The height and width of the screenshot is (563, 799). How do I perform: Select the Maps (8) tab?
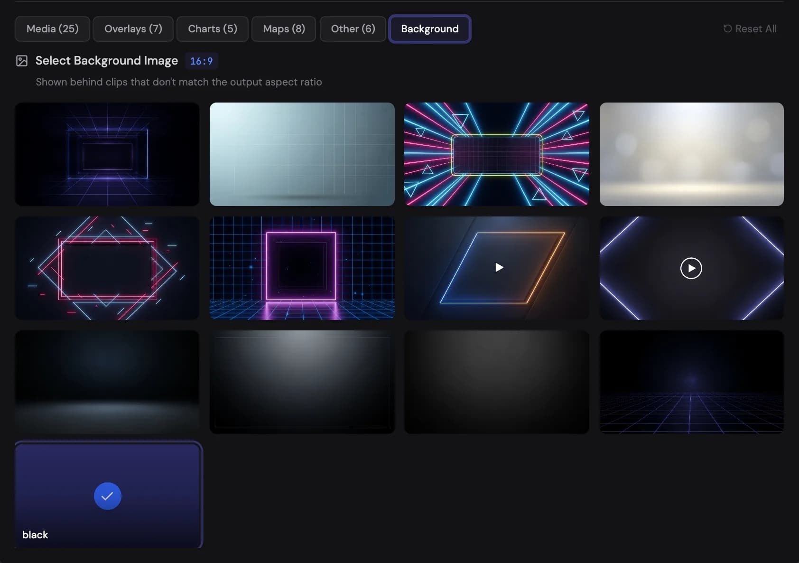coord(284,29)
